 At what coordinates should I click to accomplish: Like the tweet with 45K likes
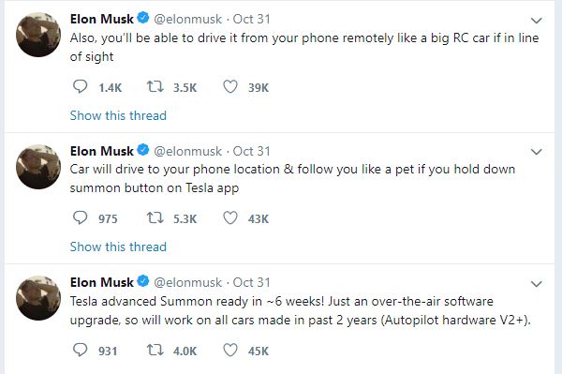[x=230, y=350]
